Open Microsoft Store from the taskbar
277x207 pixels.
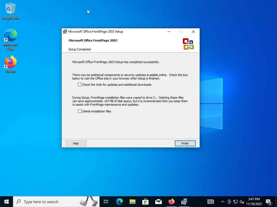tap(145, 202)
